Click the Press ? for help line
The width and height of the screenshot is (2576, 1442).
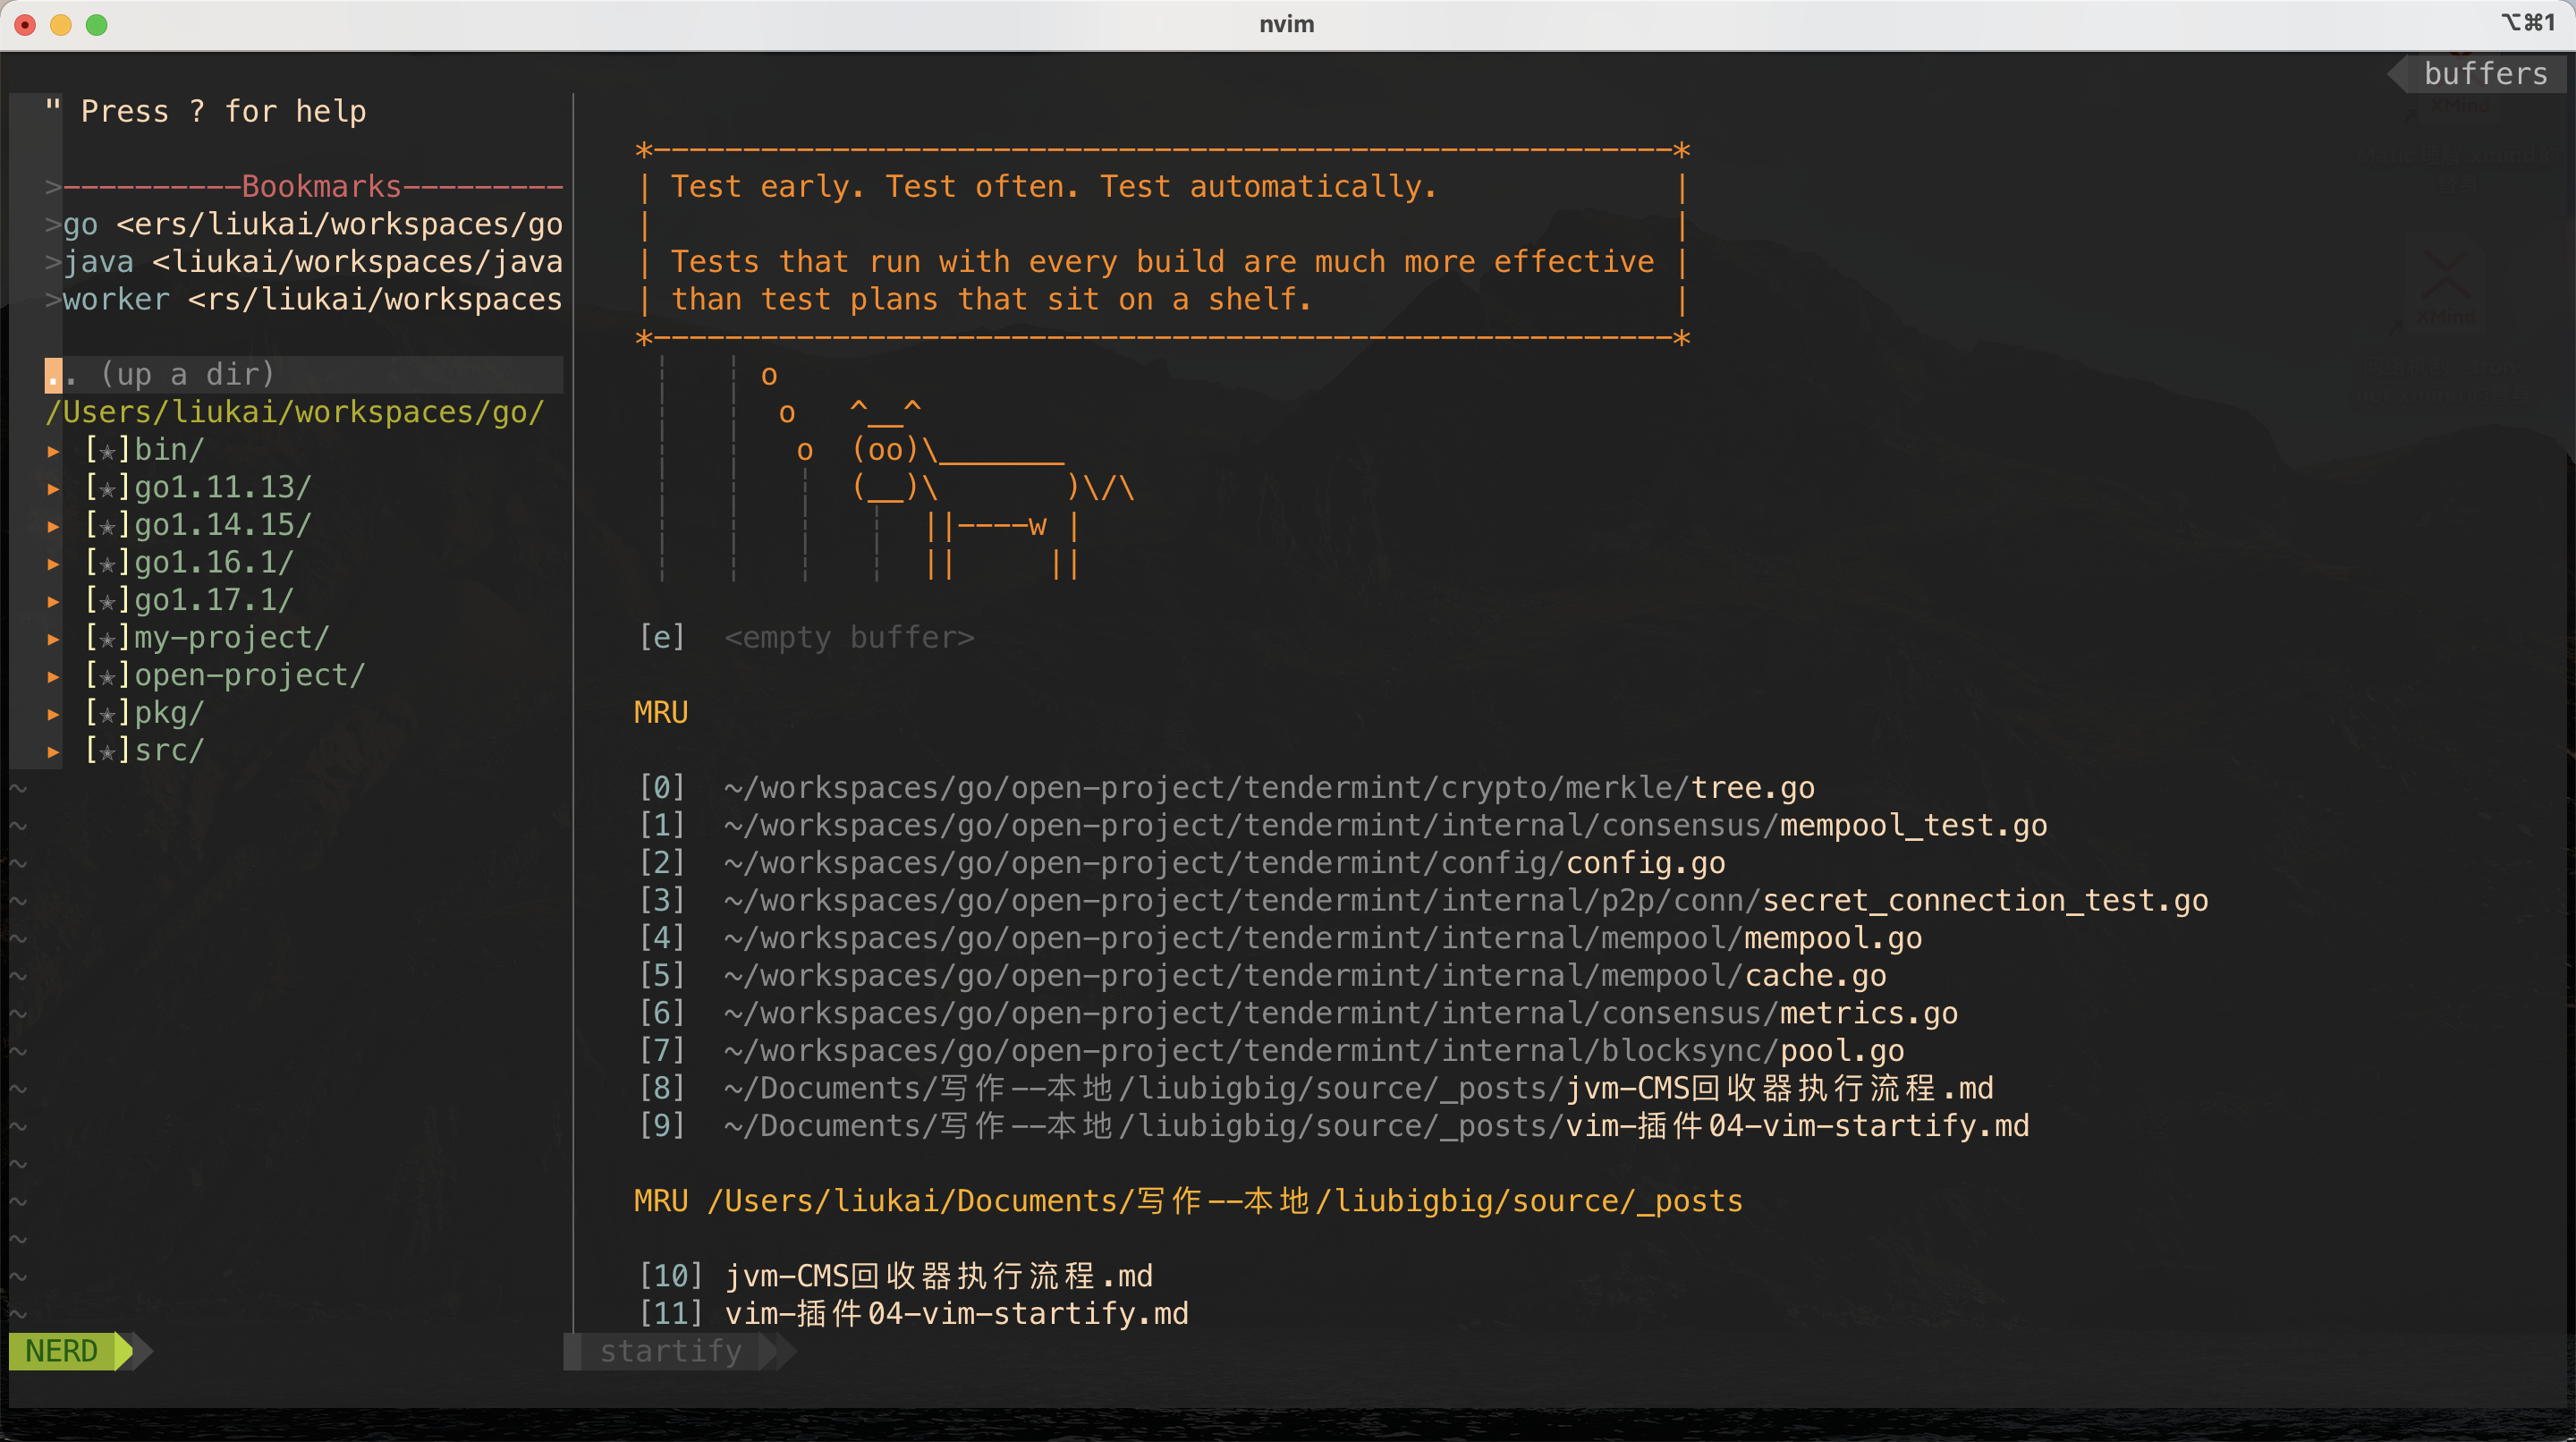pyautogui.click(x=206, y=112)
